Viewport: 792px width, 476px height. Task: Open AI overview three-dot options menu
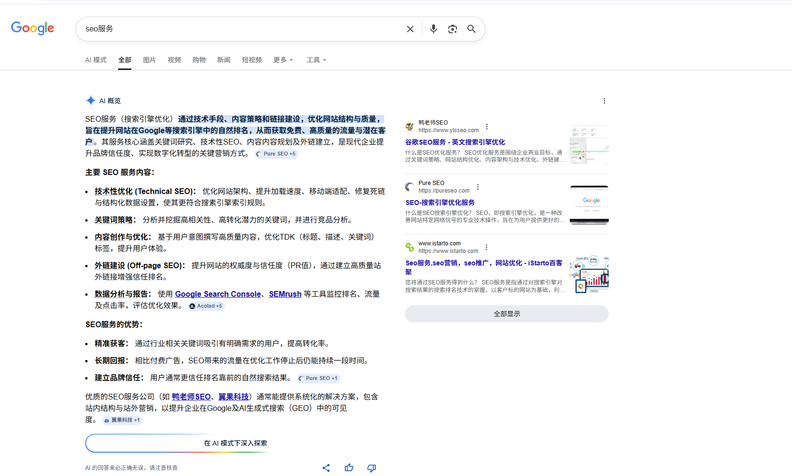(x=604, y=101)
